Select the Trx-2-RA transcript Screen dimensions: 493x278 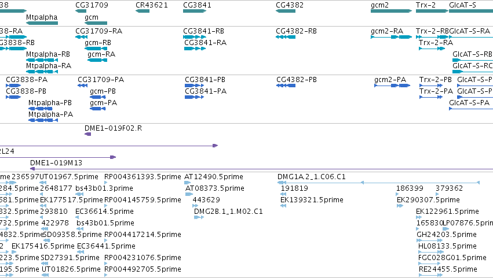(432, 49)
